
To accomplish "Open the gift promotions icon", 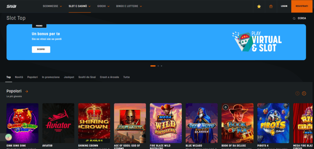I will (x=271, y=6).
